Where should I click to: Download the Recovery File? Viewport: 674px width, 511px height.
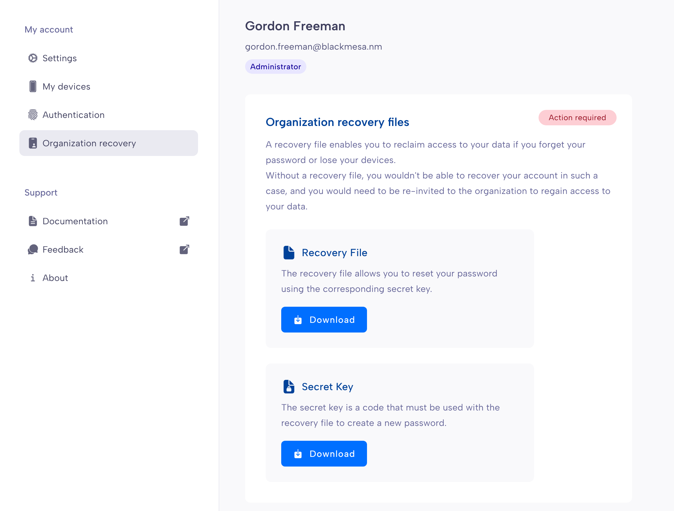click(324, 320)
